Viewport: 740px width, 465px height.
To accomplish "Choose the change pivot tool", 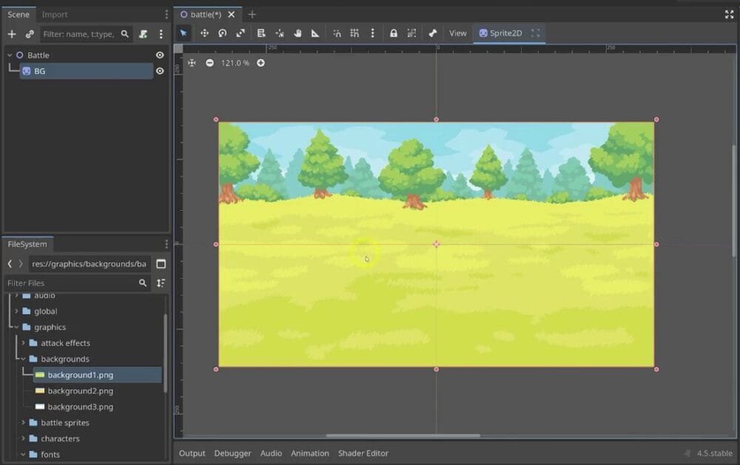I will point(280,33).
